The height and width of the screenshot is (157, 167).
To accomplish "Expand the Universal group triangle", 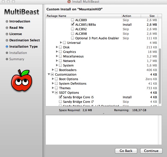I will 61,43.
